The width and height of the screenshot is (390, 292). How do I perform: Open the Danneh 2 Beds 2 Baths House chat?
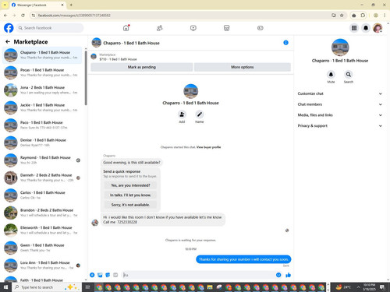pyautogui.click(x=42, y=178)
